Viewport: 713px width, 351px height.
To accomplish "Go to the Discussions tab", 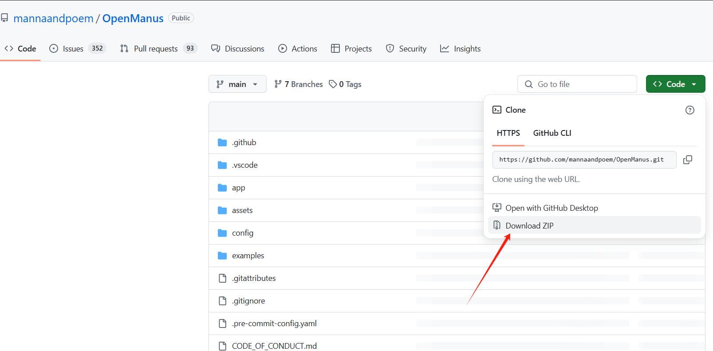I will pyautogui.click(x=238, y=48).
